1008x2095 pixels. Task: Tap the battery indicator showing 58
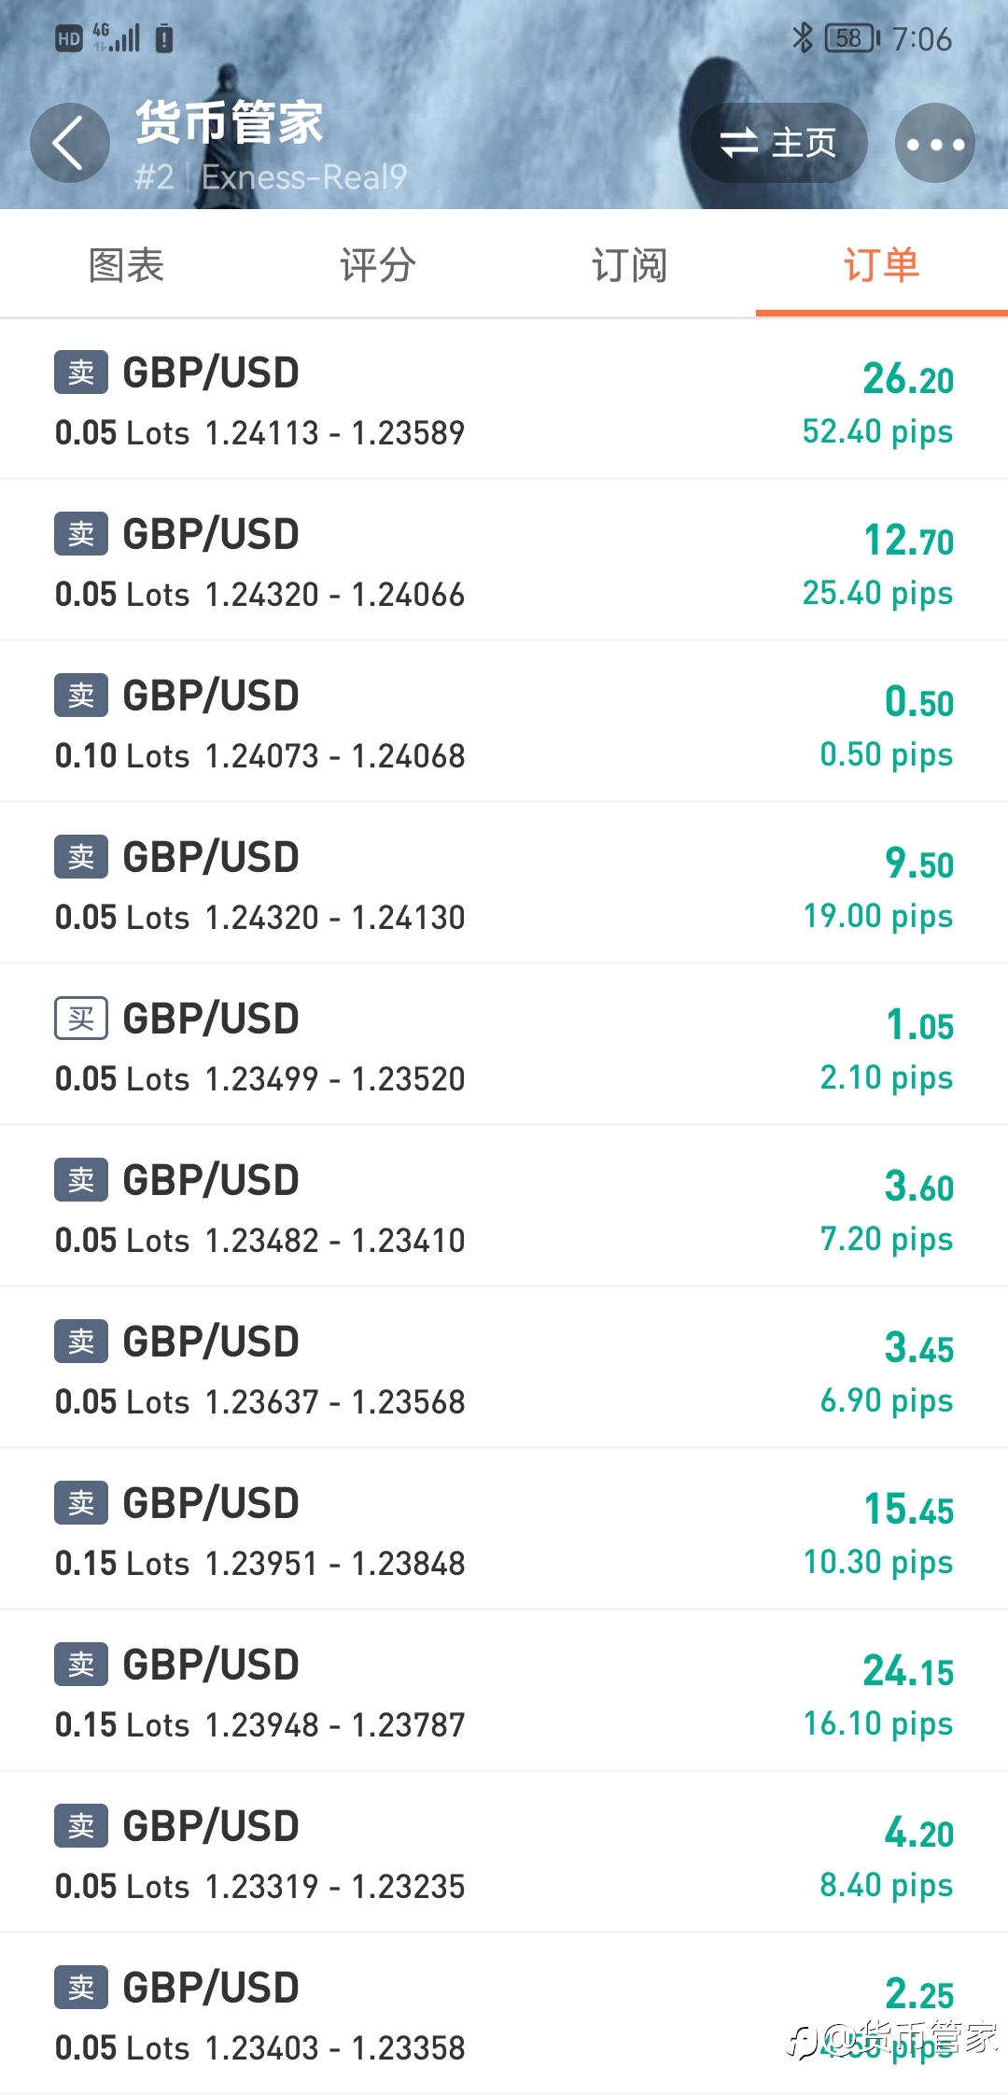[x=851, y=38]
